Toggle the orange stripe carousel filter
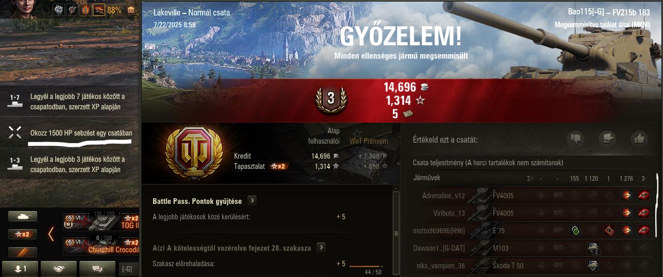Viewport: 663px width, 277px height. pos(23,252)
